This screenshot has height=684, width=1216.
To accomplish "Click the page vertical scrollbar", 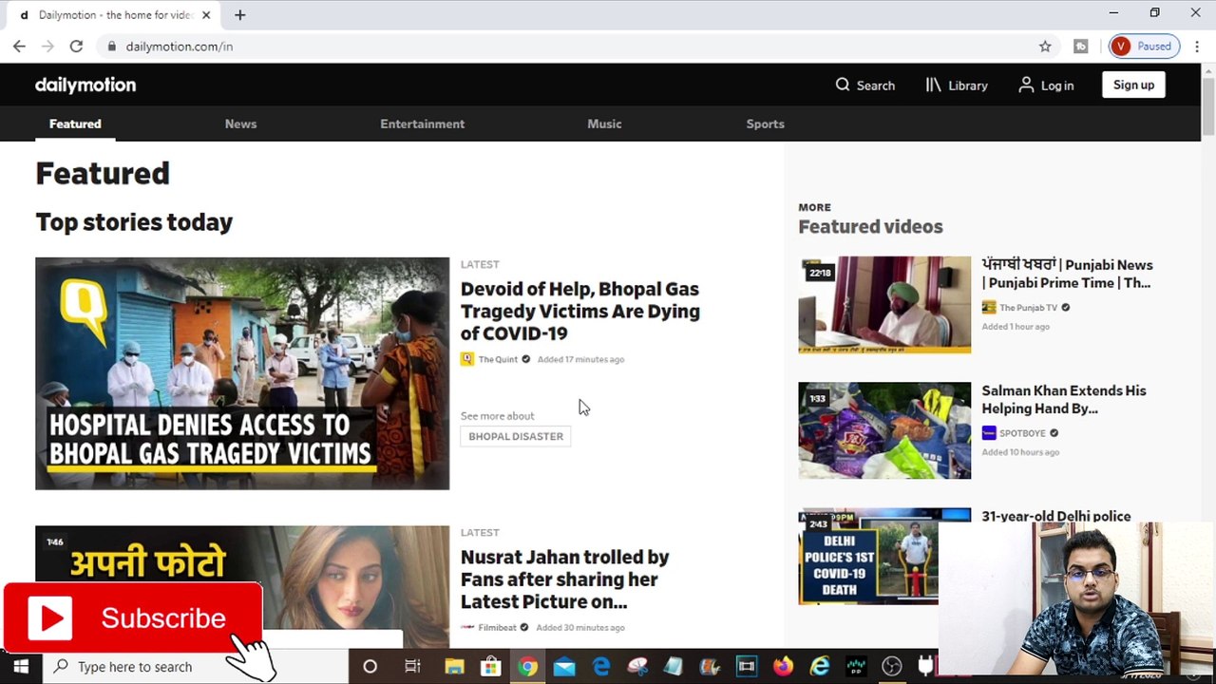I will tap(1208, 104).
